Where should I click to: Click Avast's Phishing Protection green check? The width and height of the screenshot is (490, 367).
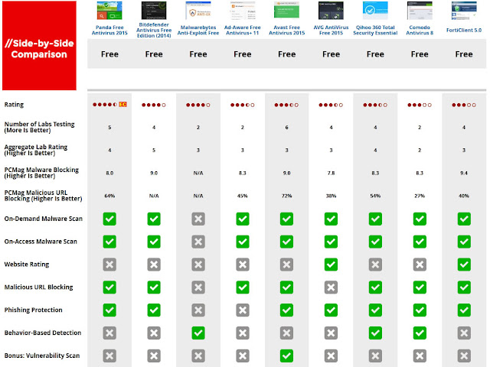pos(286,310)
